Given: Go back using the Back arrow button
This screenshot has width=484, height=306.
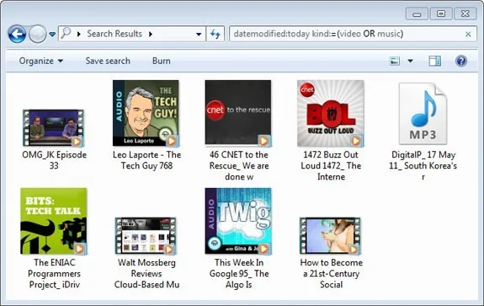Looking at the screenshot, I should point(17,34).
